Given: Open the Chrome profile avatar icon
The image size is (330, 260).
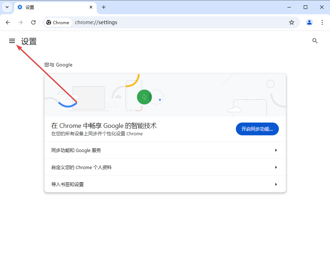Looking at the screenshot, I should (x=309, y=22).
